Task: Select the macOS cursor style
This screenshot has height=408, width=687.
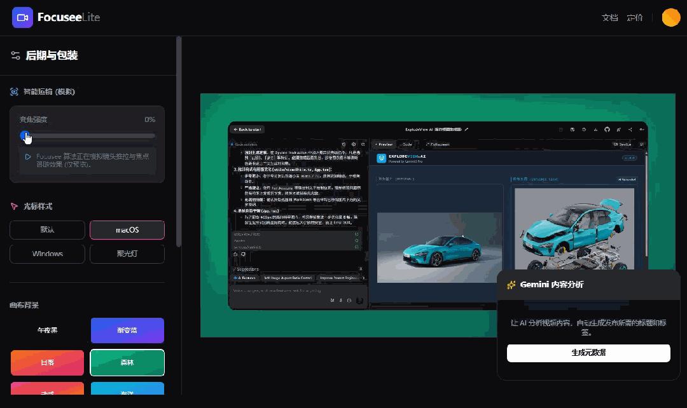Action: point(127,230)
